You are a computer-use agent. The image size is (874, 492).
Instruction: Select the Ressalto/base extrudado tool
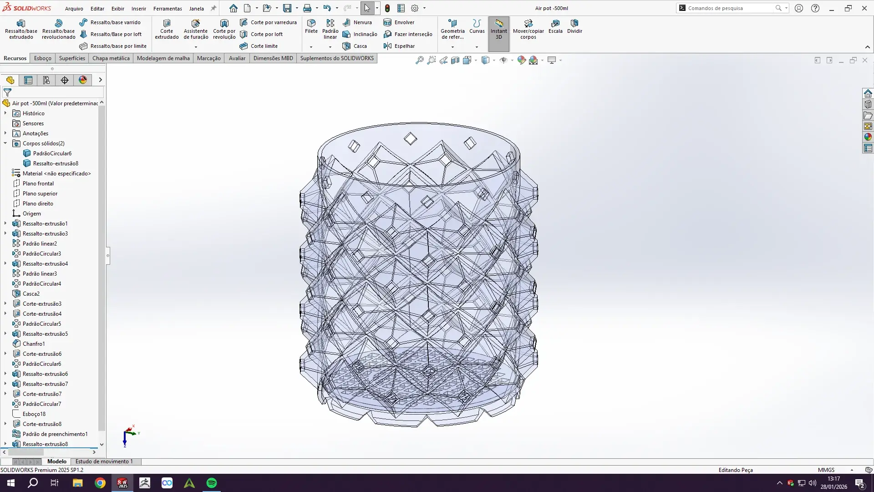click(21, 29)
